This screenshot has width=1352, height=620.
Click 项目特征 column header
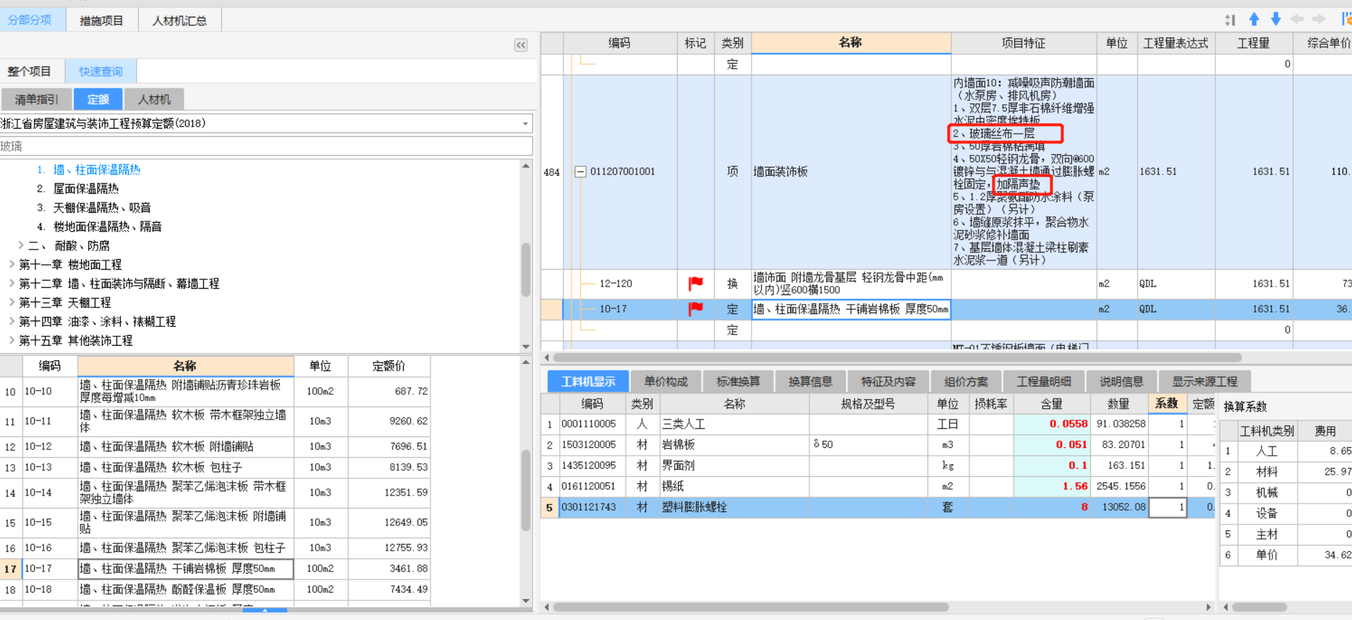tap(1024, 43)
